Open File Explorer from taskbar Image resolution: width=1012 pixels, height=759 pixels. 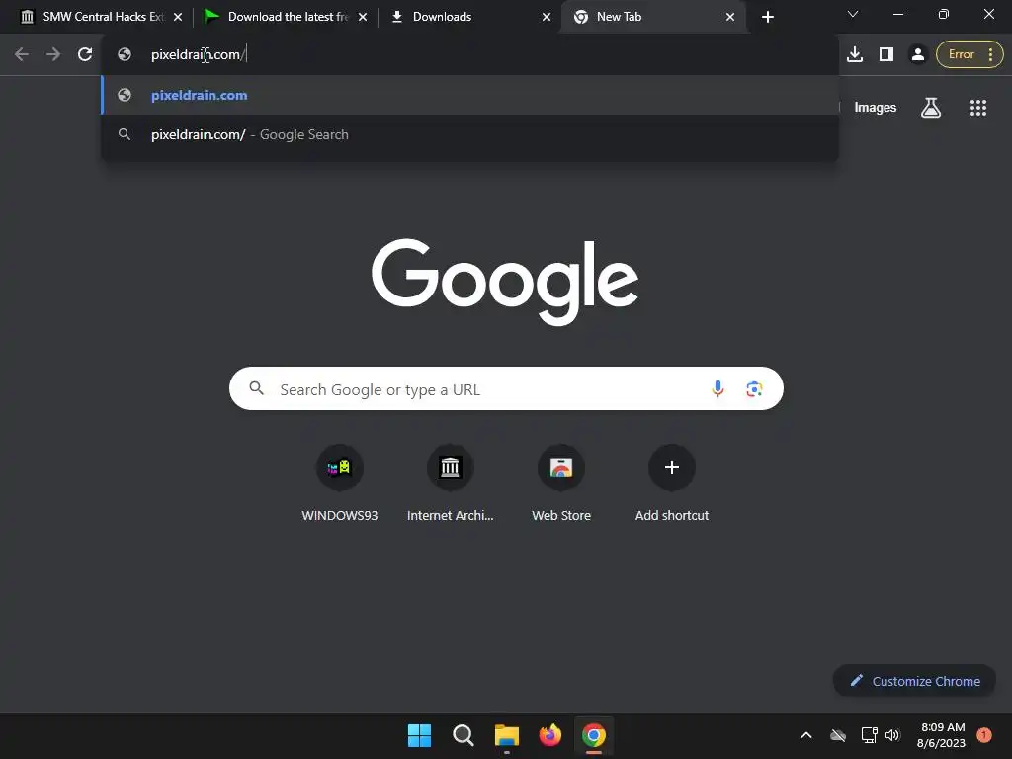click(507, 735)
